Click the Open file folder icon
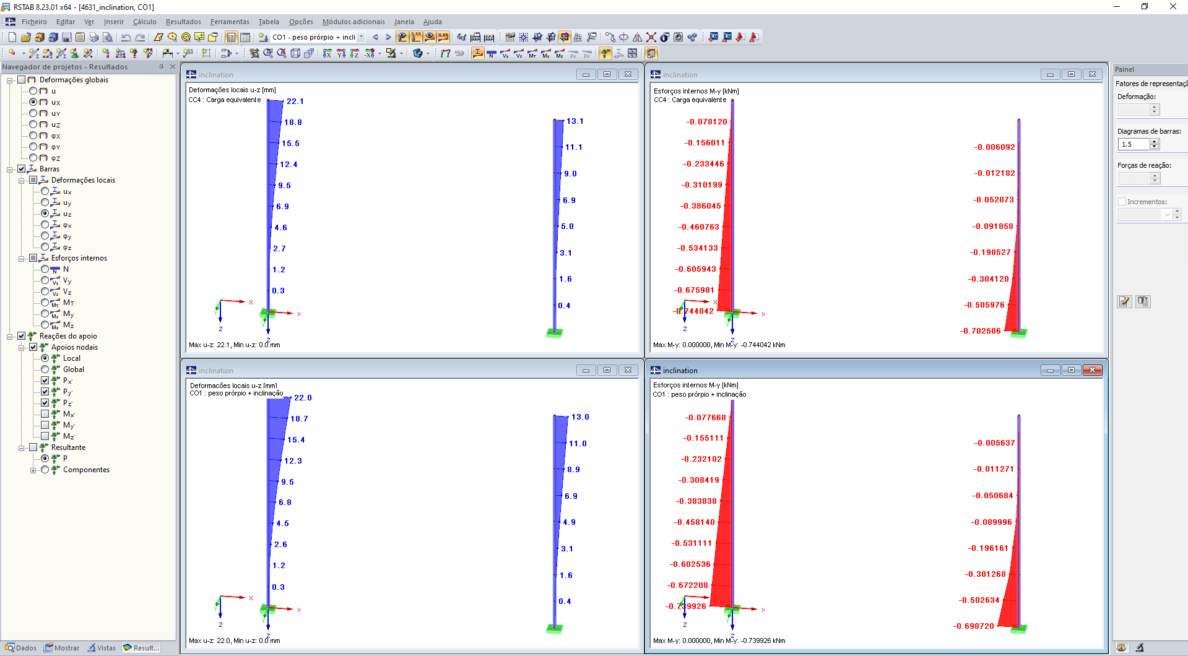Image resolution: width=1188 pixels, height=656 pixels. (25, 37)
